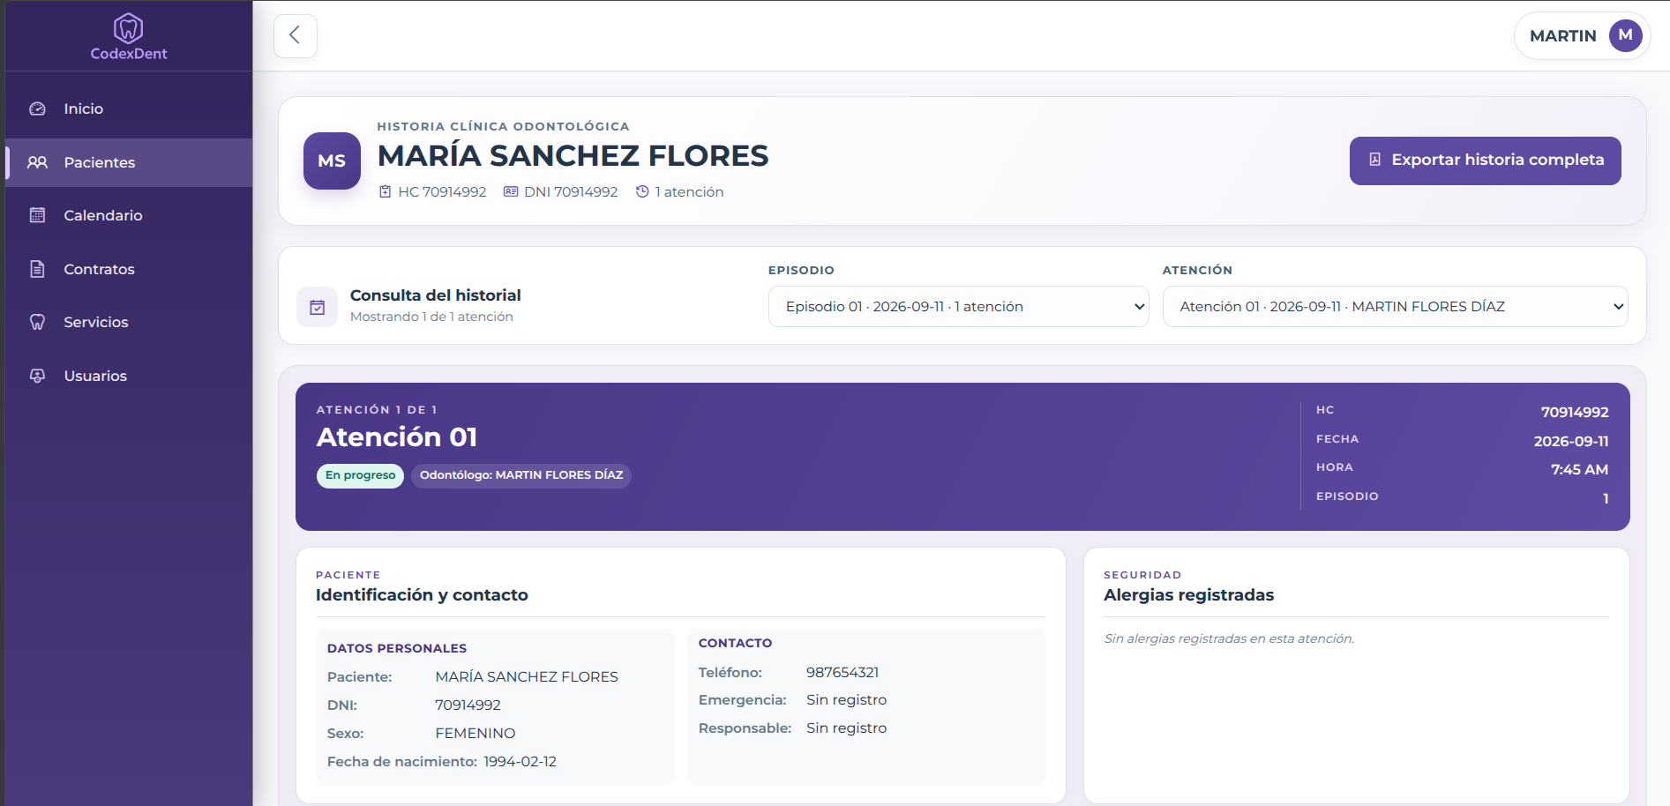Screen dimensions: 1670x806
Task: Go to Usuarios section
Action: point(129,376)
